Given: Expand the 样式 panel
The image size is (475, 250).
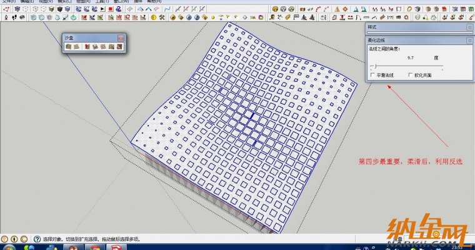Looking at the screenshot, I should (469, 27).
